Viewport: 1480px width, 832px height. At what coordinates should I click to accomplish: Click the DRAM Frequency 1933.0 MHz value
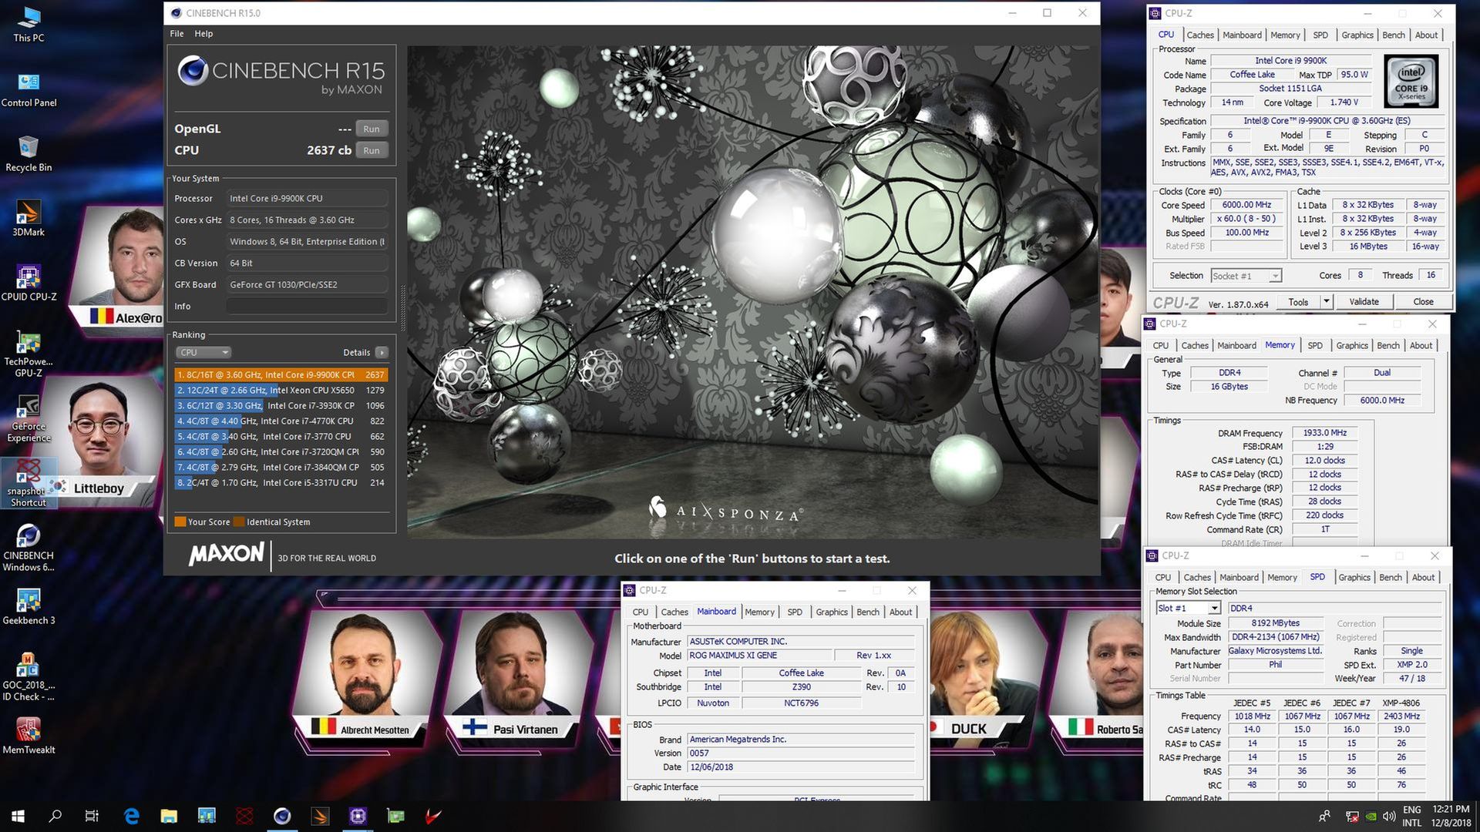[x=1324, y=433]
